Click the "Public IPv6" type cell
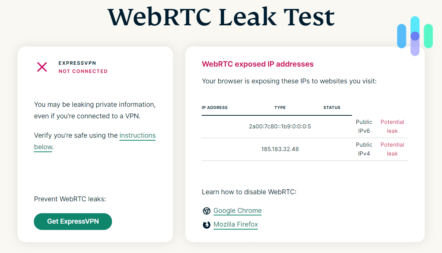Image resolution: width=442 pixels, height=253 pixels. [x=364, y=126]
